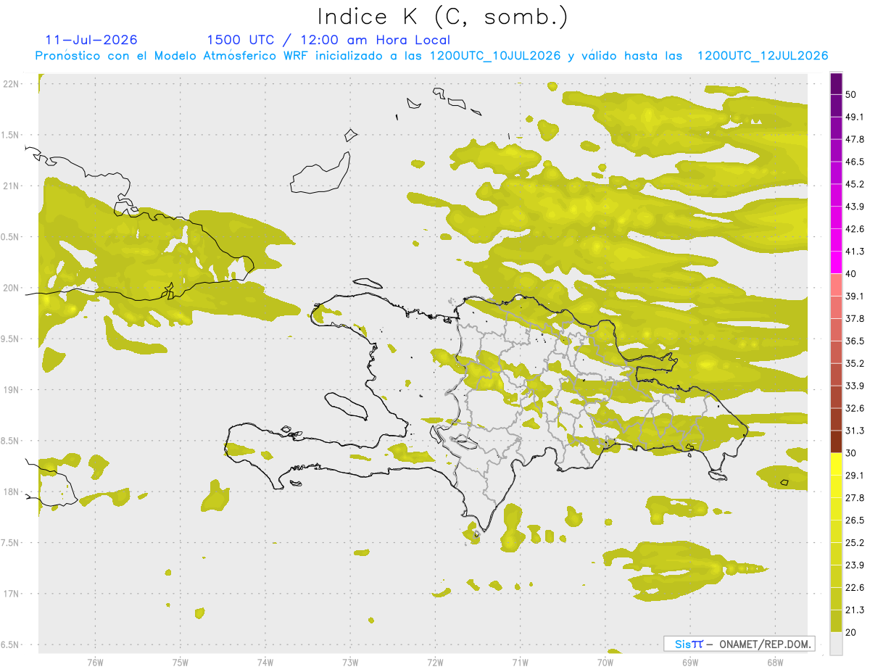
Task: Click the colorbar value '20'
Action: click(851, 633)
